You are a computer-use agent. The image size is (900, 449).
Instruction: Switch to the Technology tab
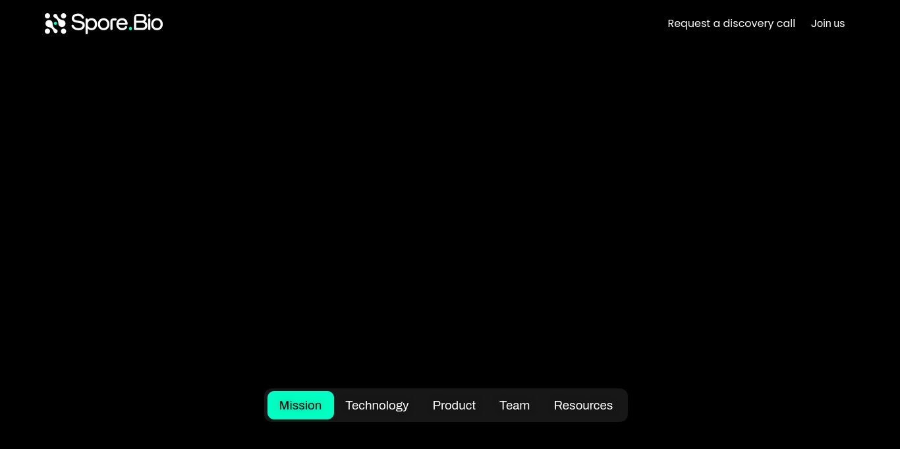(x=377, y=406)
